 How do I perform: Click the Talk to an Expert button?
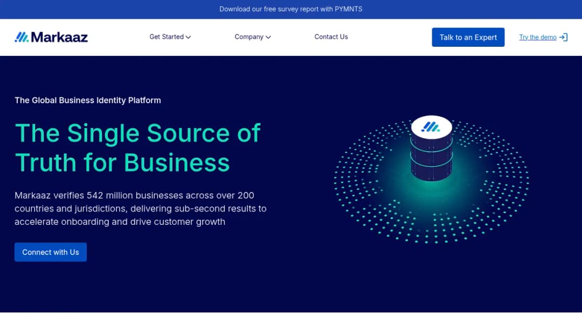(x=468, y=37)
